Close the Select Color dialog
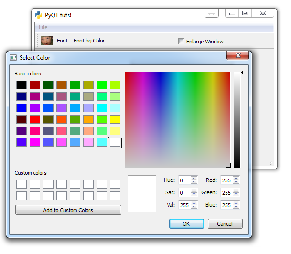 point(237,57)
